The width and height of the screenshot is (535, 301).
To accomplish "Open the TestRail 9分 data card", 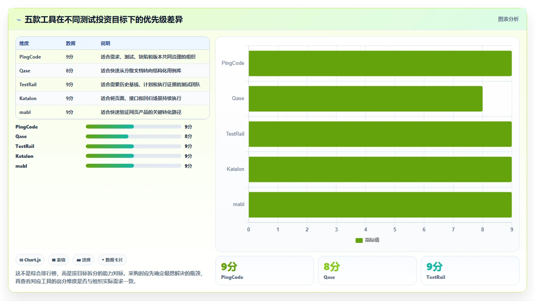I will click(x=470, y=271).
